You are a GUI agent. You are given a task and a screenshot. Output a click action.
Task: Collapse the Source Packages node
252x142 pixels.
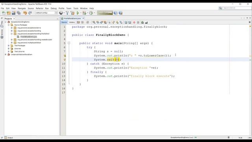coord(9,25)
